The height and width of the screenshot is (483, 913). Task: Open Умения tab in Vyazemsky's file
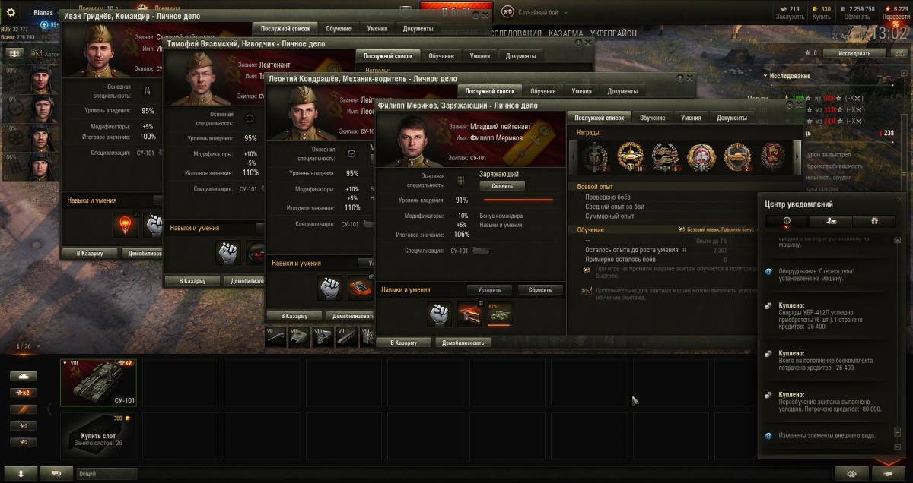point(479,56)
